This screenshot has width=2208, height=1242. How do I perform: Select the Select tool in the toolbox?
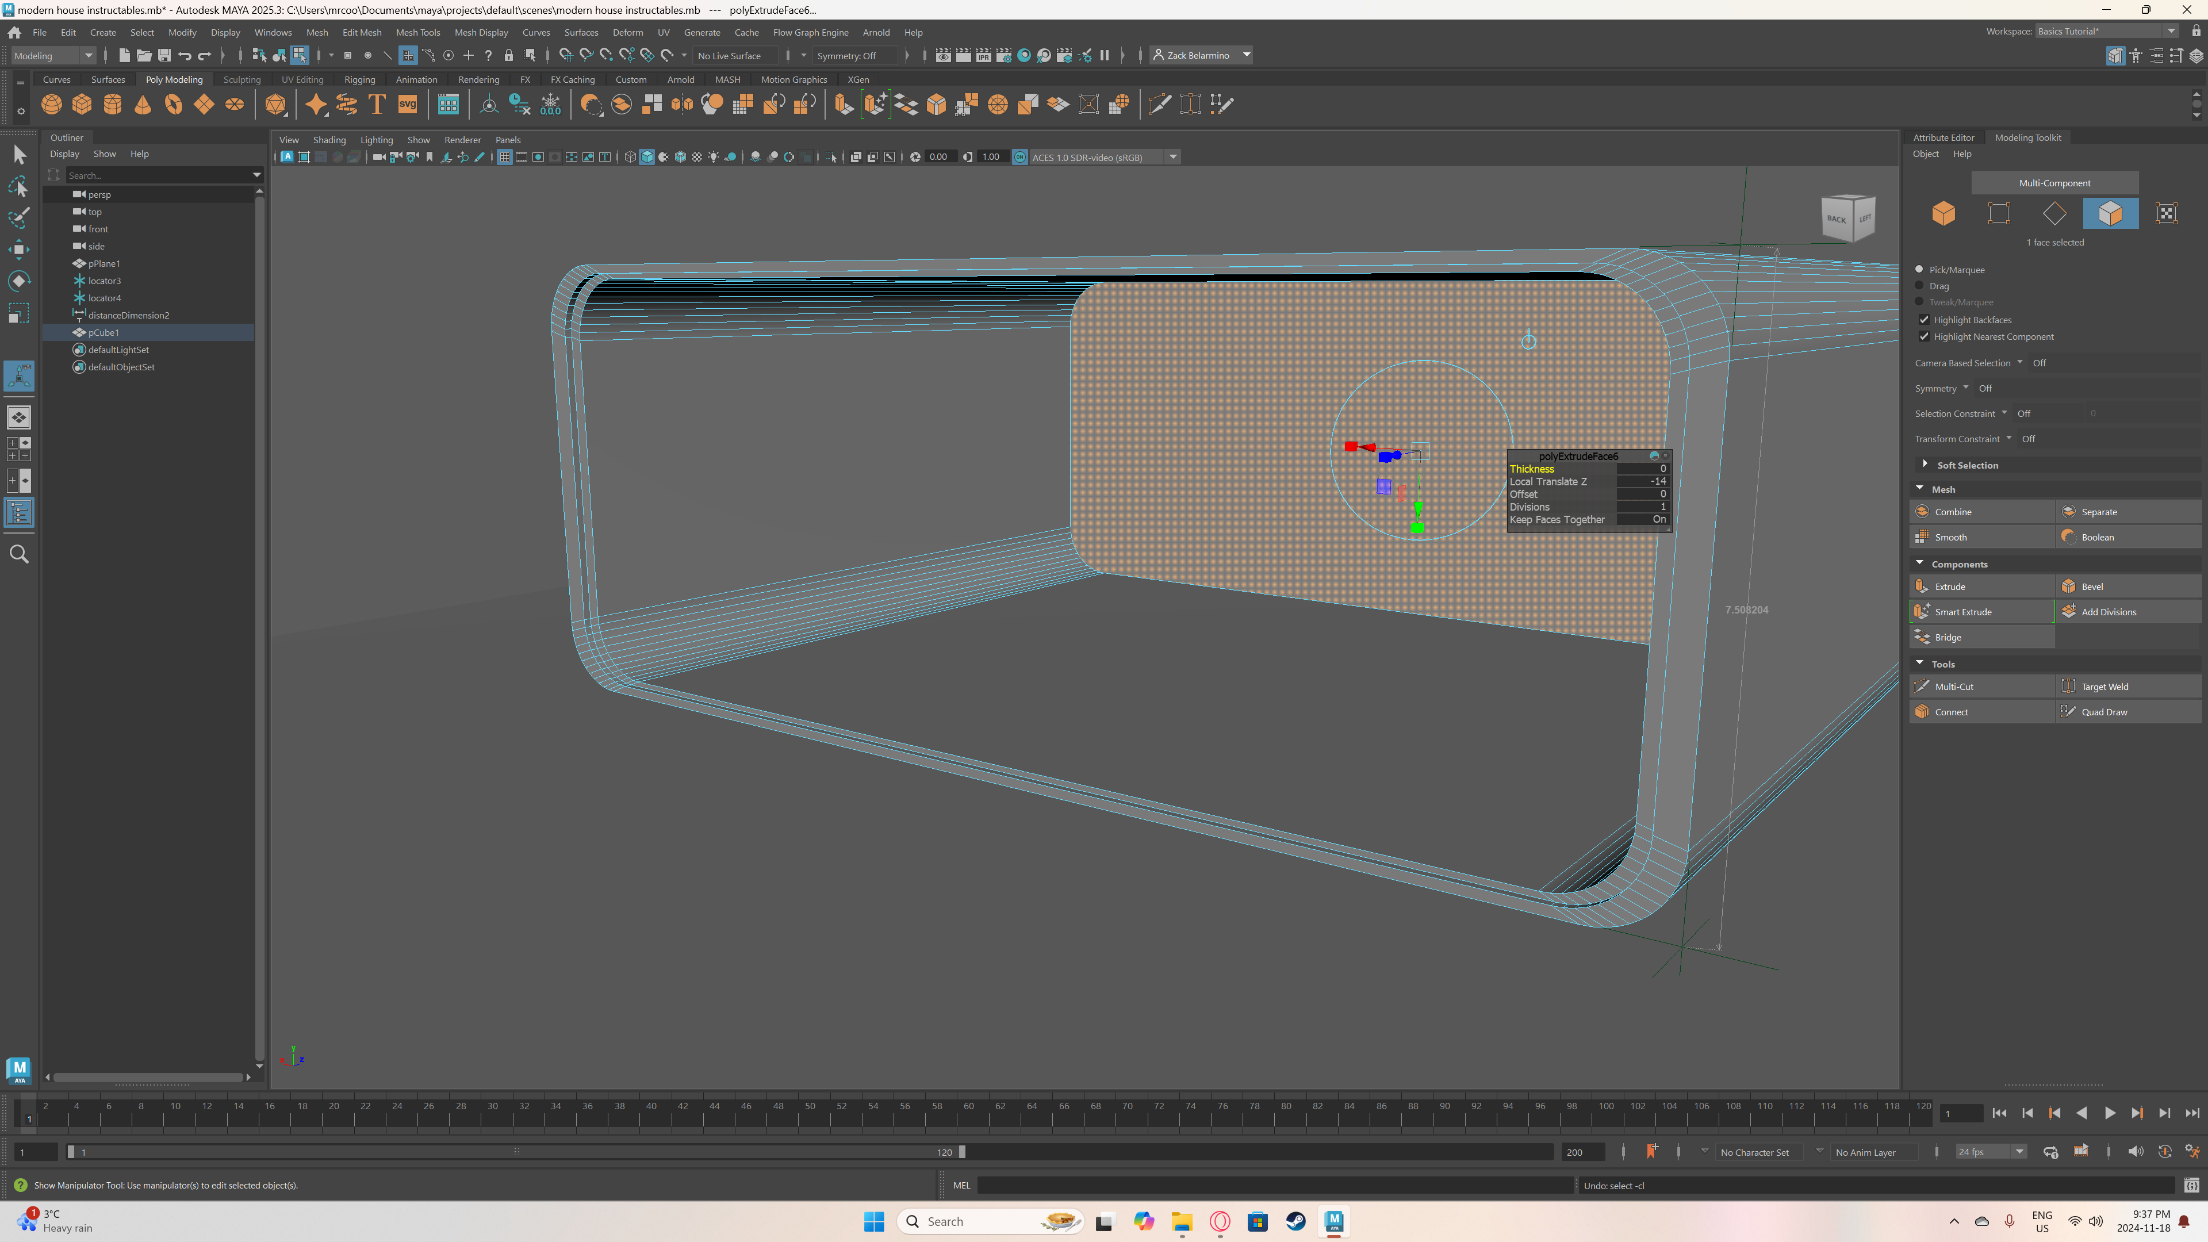[19, 155]
